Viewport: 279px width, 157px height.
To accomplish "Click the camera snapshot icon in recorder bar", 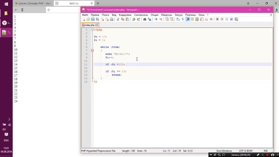I will [x=272, y=155].
